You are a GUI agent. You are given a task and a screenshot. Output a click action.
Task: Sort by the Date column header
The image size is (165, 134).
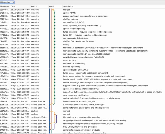pyautogui.click(x=13, y=6)
